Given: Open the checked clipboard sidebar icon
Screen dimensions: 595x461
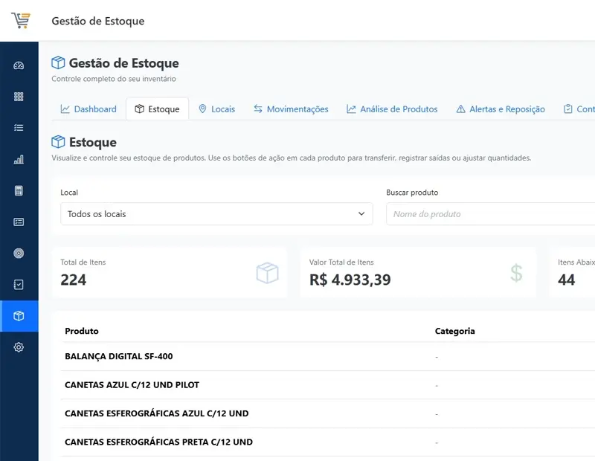Looking at the screenshot, I should tap(19, 284).
